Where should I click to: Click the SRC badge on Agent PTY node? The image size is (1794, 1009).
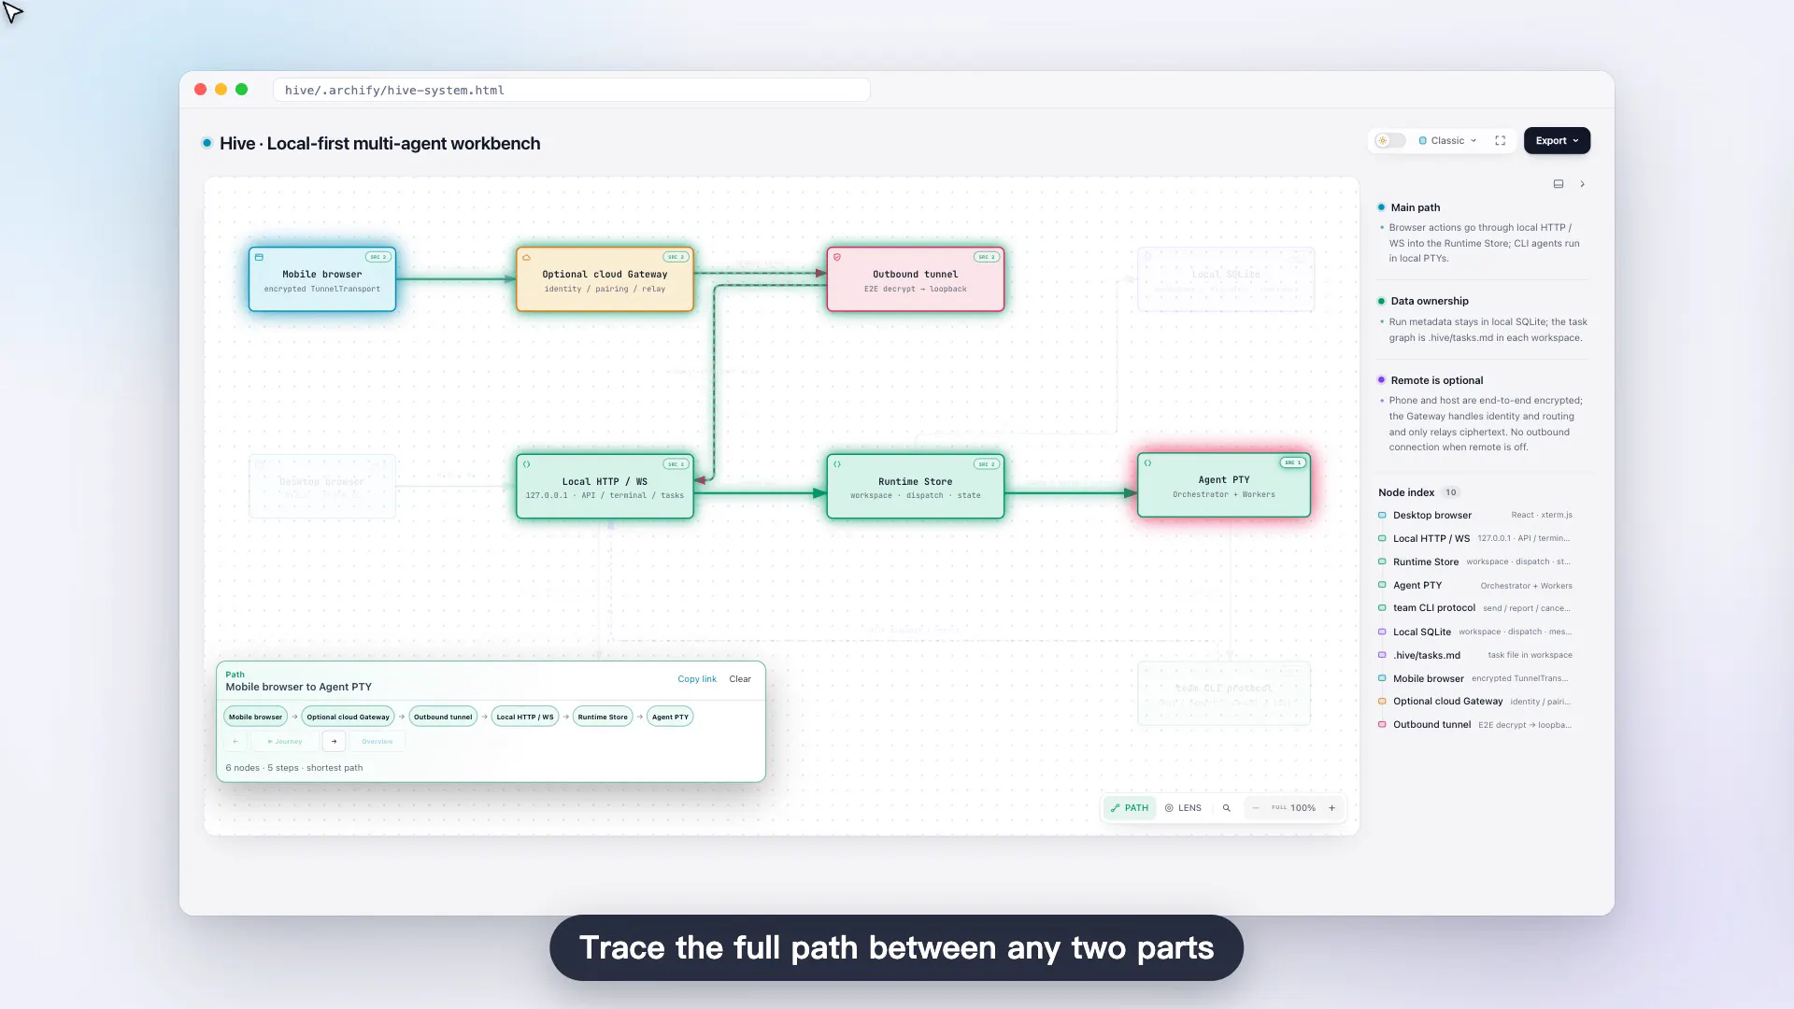click(x=1292, y=462)
